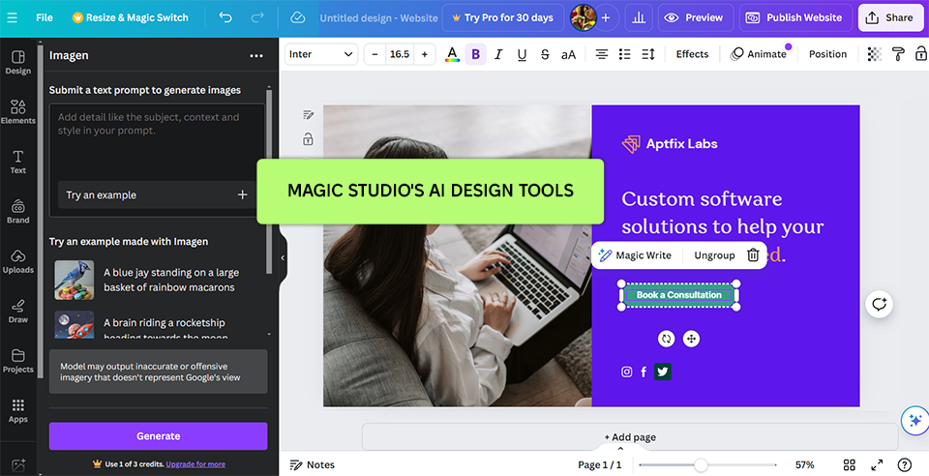Toggle uppercase aA formatting
929x476 pixels.
tap(568, 54)
